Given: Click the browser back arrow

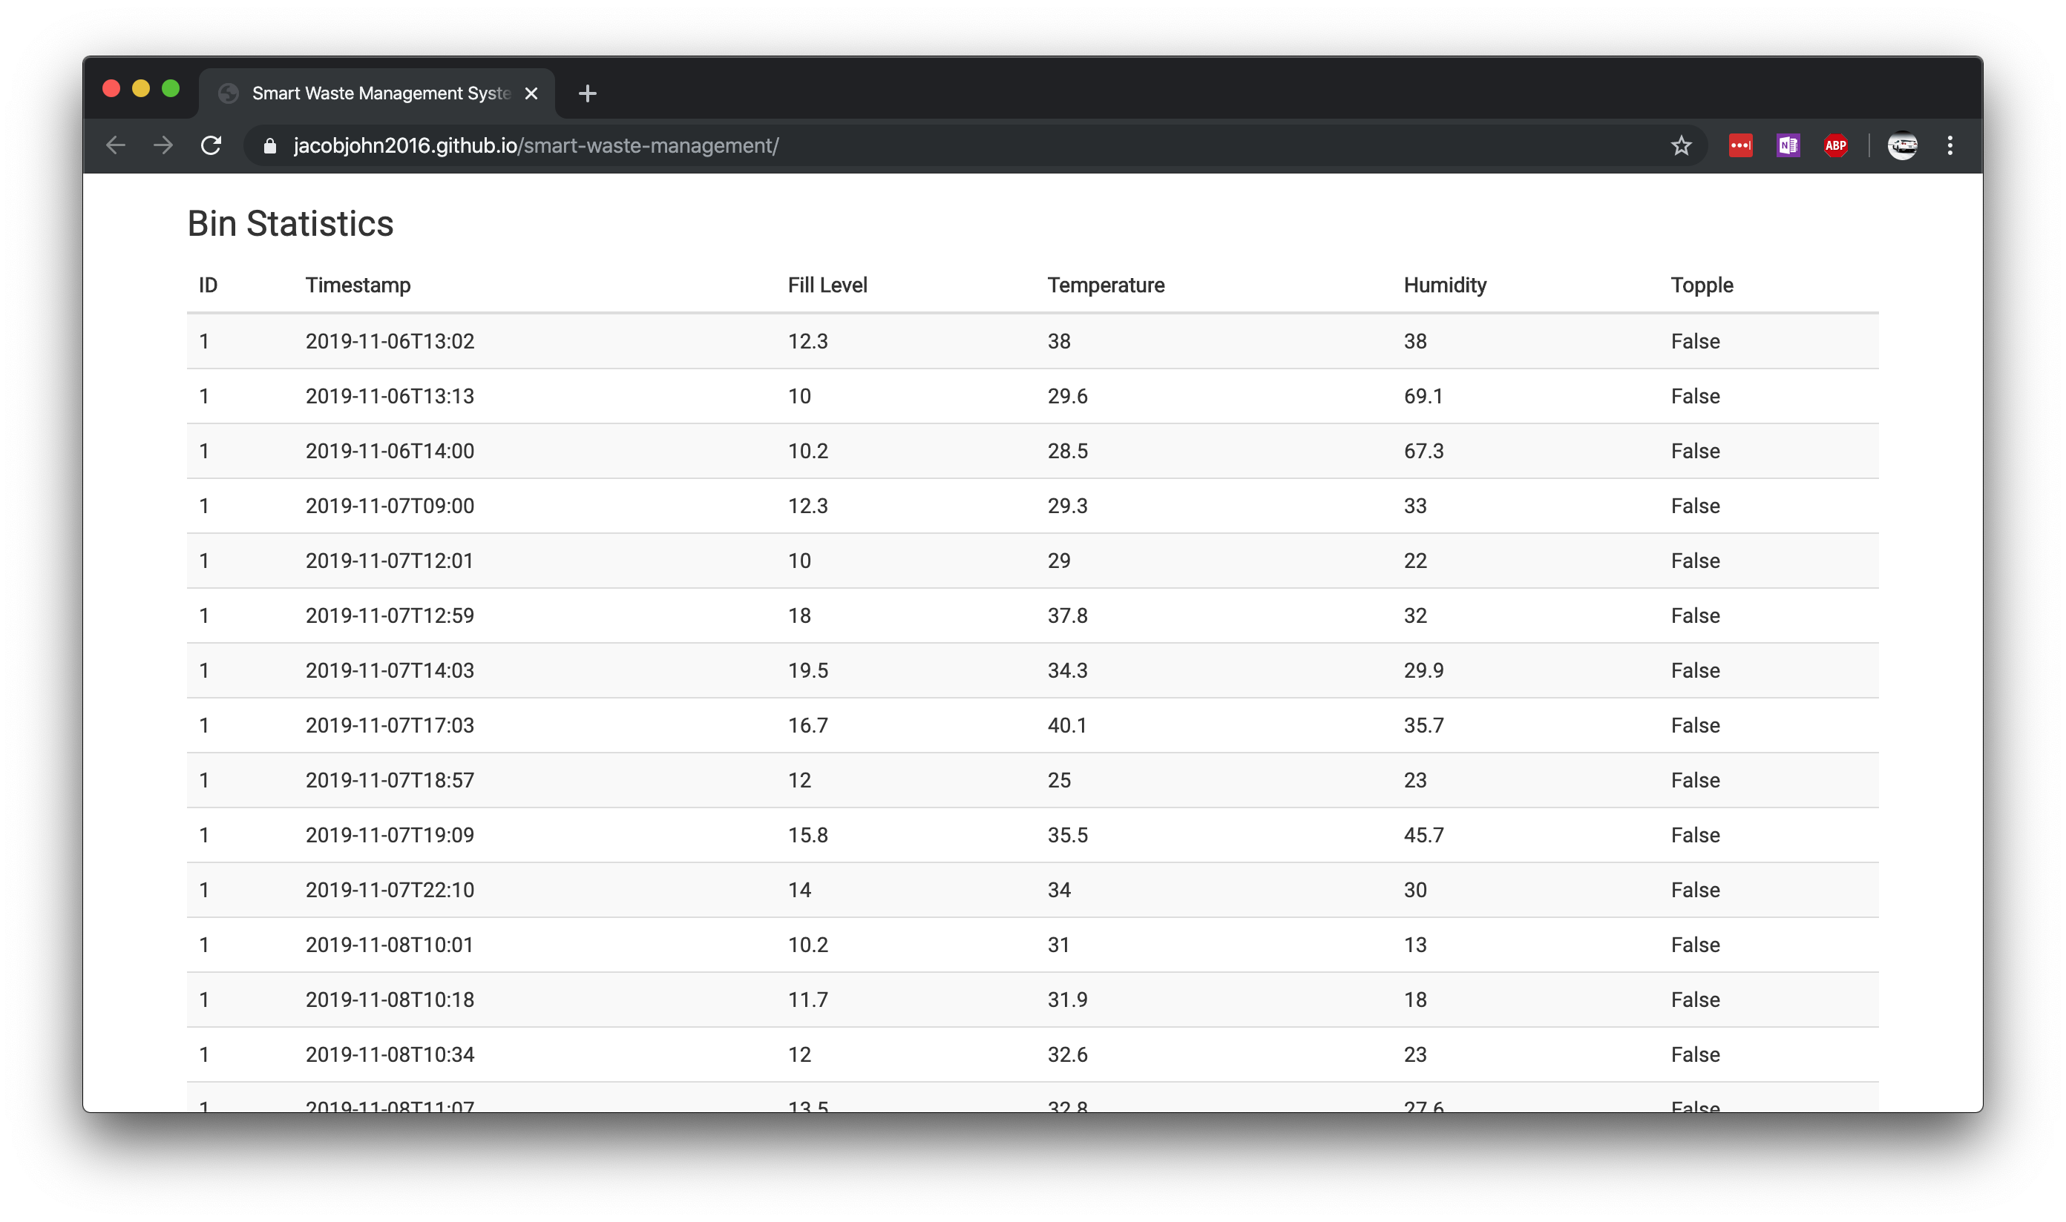Looking at the screenshot, I should [115, 146].
